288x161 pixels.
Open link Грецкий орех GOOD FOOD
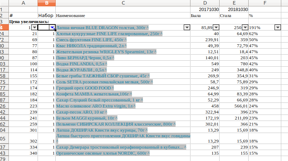[85, 88]
